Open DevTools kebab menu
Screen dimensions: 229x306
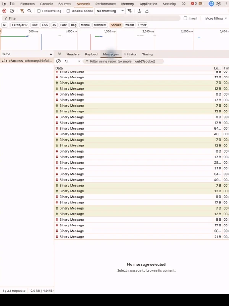(x=226, y=4)
